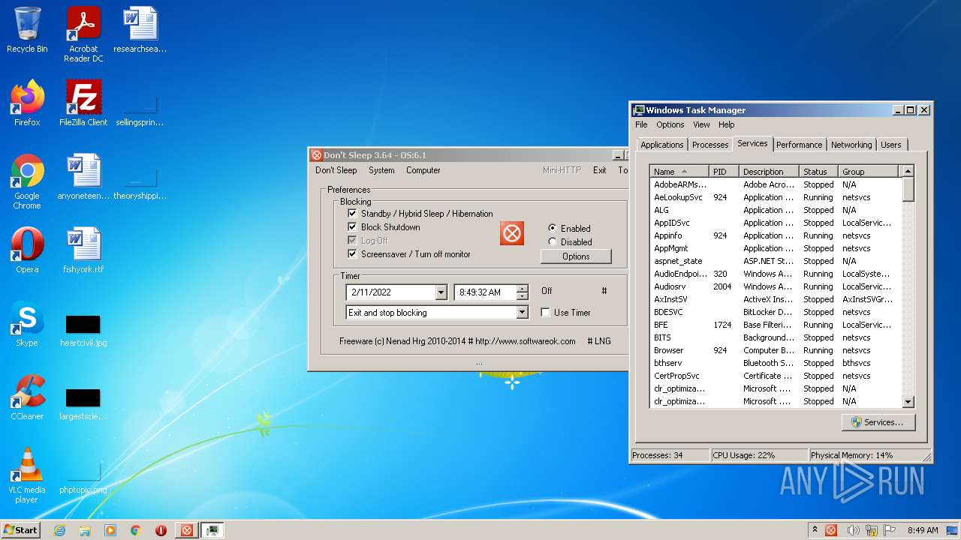Open FileZilla Client desktop shortcut

(83, 103)
